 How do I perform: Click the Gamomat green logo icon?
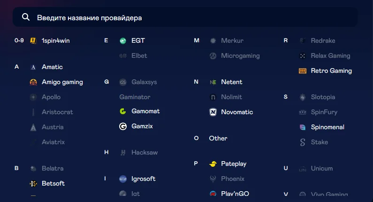(123, 111)
